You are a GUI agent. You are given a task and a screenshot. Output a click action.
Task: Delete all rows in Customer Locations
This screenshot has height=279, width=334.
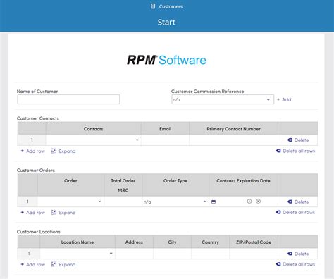pos(295,264)
